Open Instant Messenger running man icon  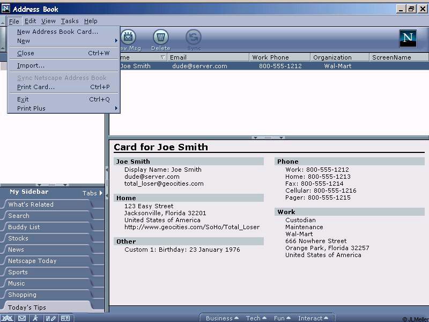[35, 318]
